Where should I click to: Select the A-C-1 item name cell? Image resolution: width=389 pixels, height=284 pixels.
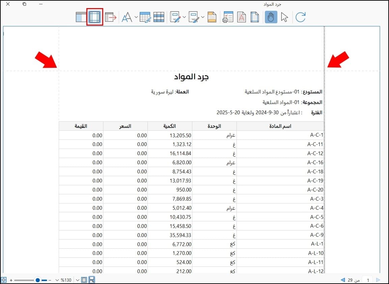280,135
